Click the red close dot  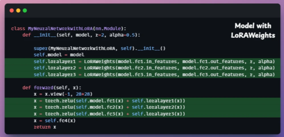pos(12,11)
